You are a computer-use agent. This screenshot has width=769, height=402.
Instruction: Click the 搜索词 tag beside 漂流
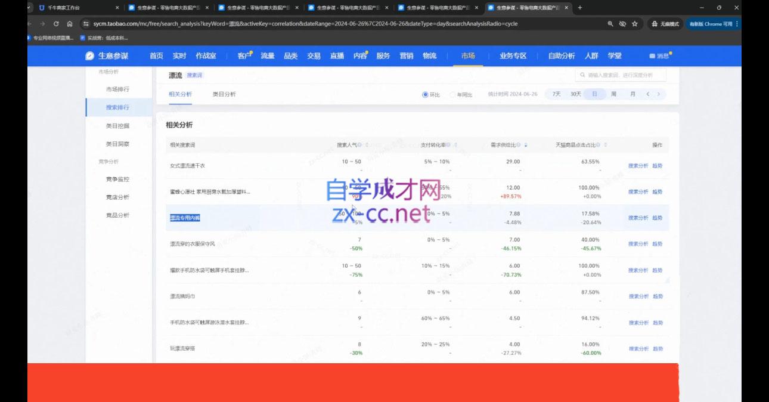194,76
